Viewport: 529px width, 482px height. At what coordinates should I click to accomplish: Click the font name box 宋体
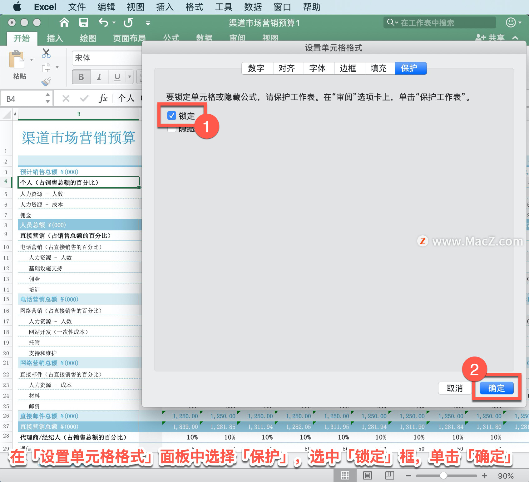coord(106,58)
